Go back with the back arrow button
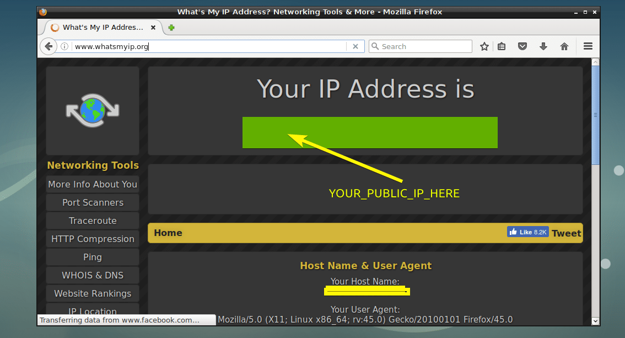The height and width of the screenshot is (338, 625). 49,46
